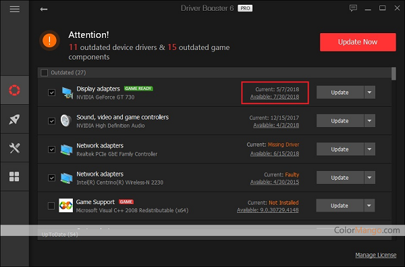Click the Display adapters row title
Viewport: 405px width, 267px height.
[98, 89]
